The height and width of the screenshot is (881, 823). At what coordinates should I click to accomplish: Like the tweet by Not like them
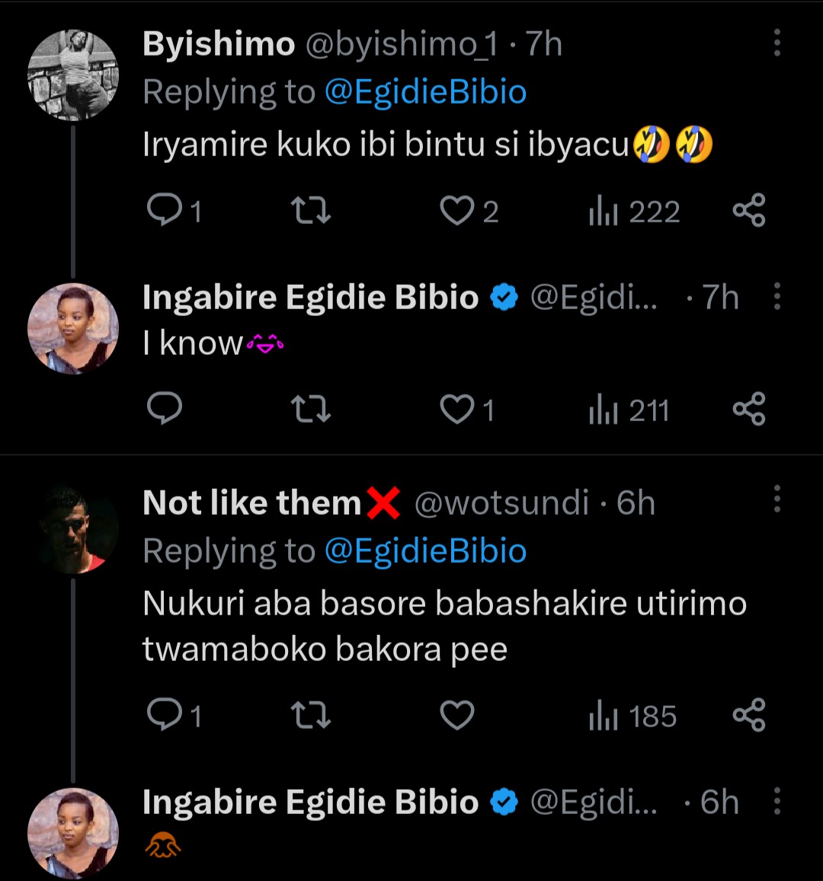(x=457, y=716)
